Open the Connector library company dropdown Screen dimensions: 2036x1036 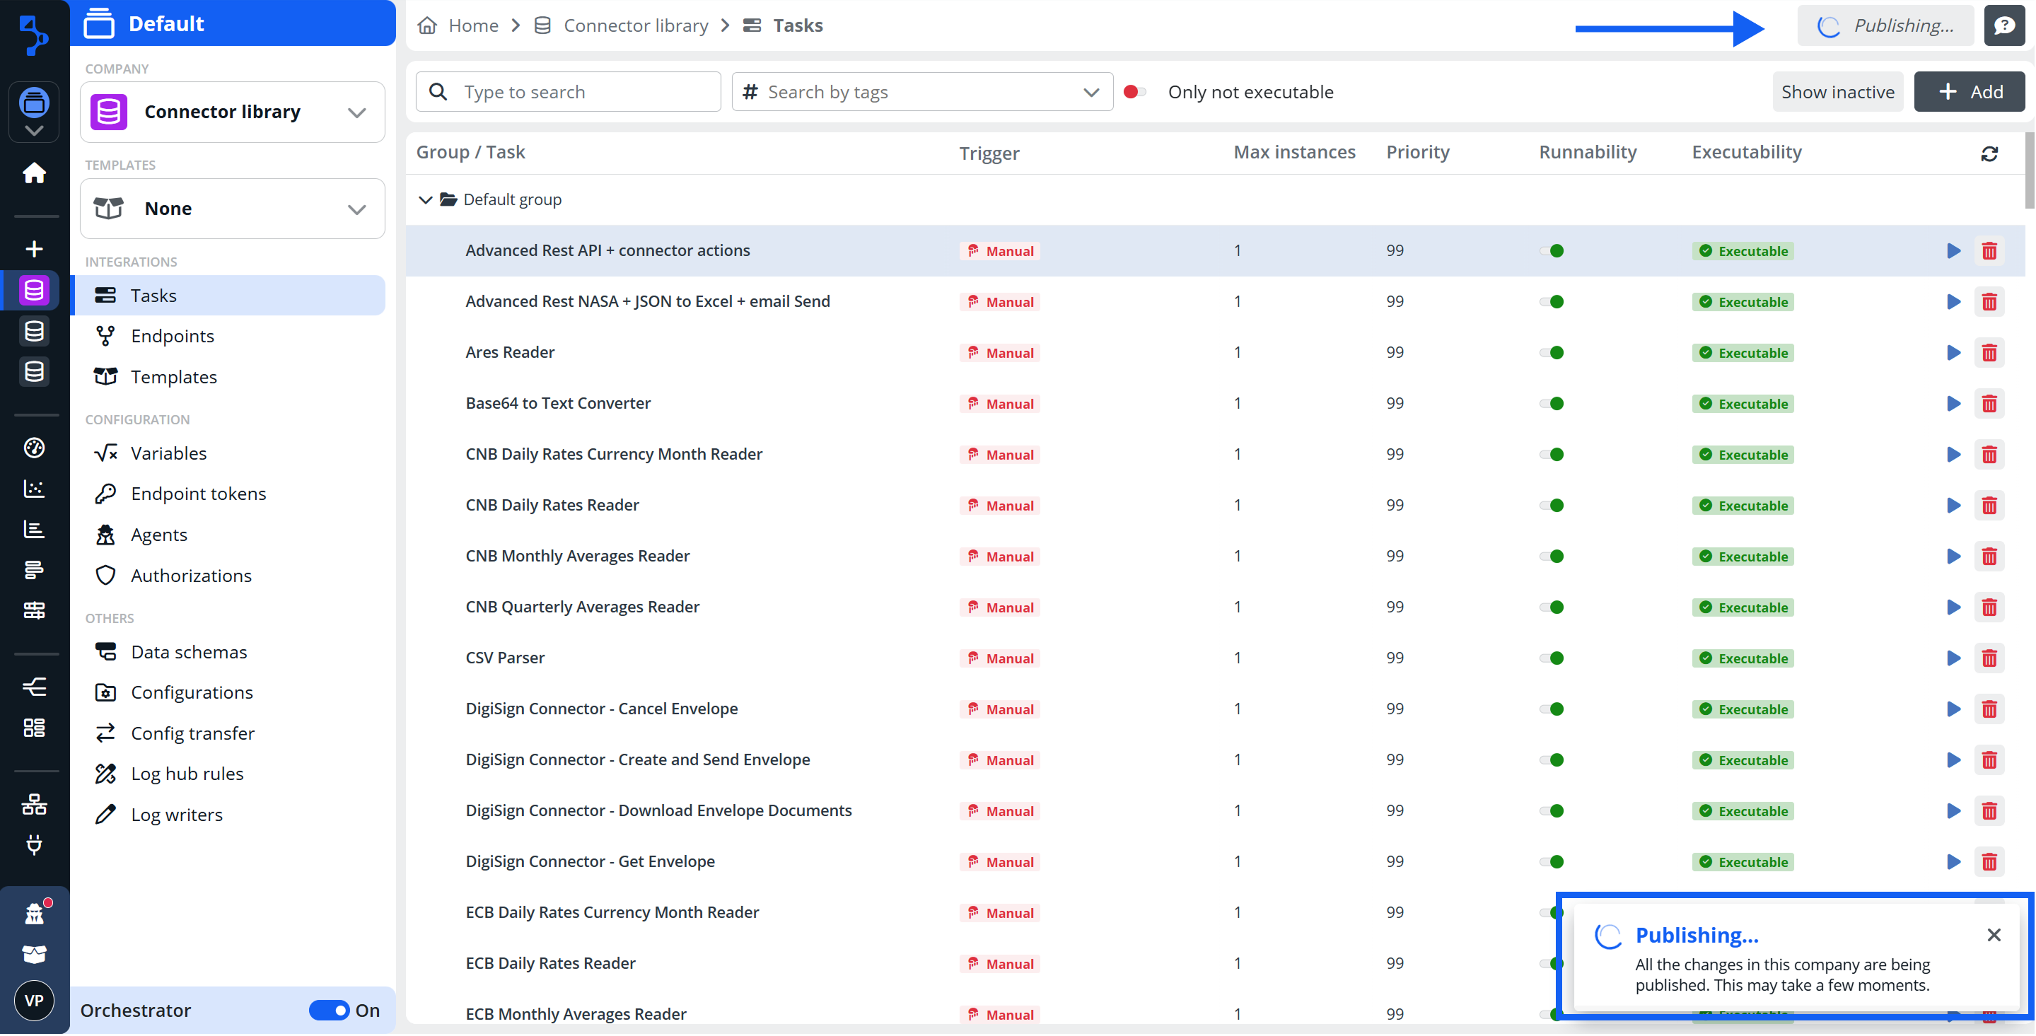(233, 112)
